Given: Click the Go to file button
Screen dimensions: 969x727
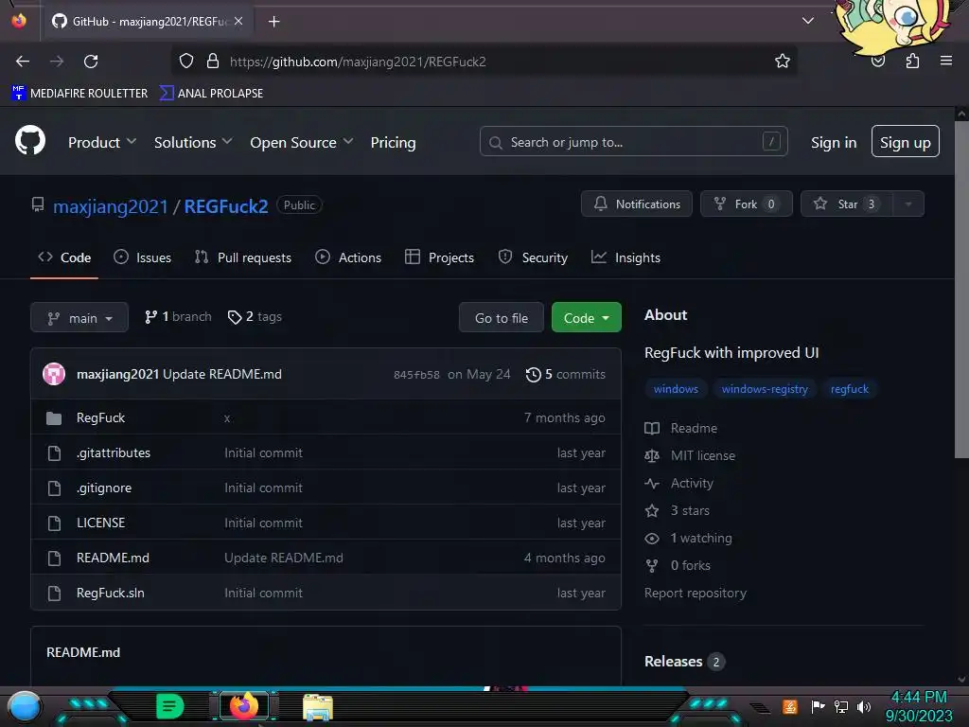Looking at the screenshot, I should [502, 318].
